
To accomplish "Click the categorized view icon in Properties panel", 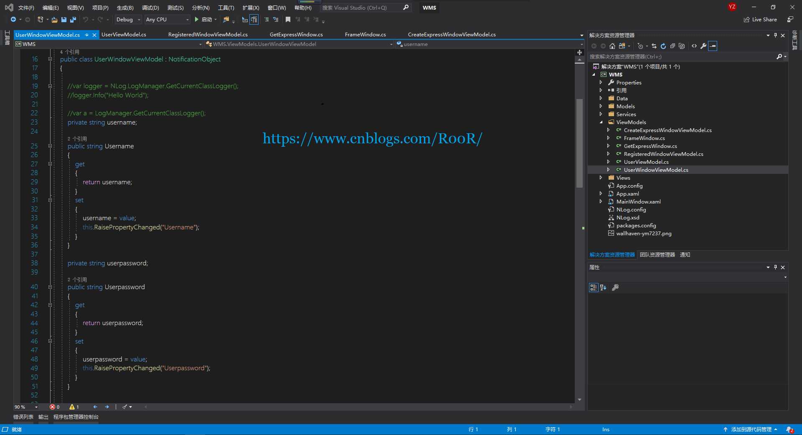I will [594, 287].
